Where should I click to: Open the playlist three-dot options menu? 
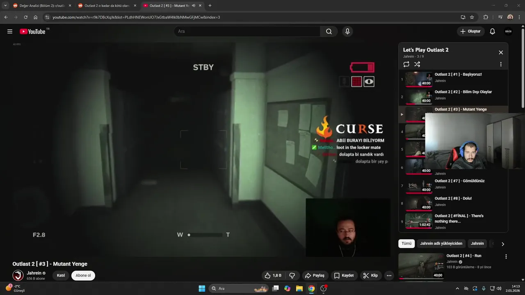coord(501,64)
